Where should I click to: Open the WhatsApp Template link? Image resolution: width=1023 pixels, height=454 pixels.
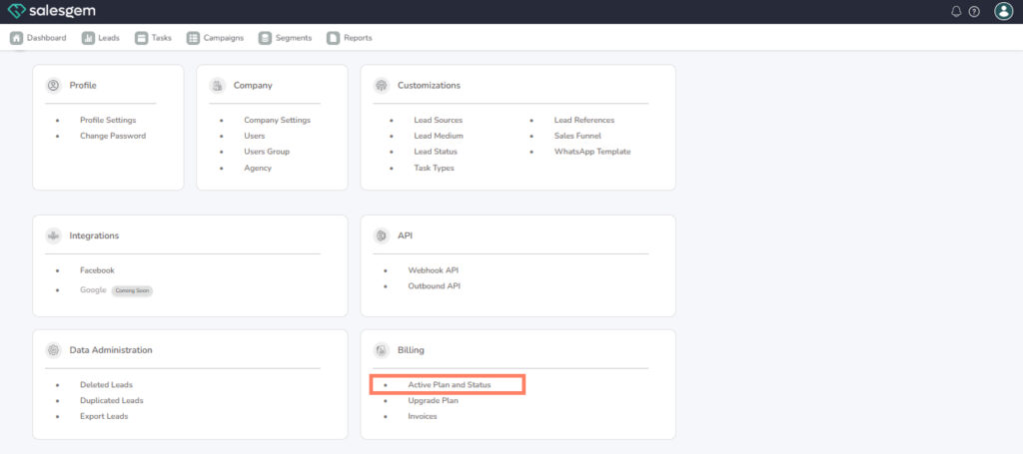[592, 152]
